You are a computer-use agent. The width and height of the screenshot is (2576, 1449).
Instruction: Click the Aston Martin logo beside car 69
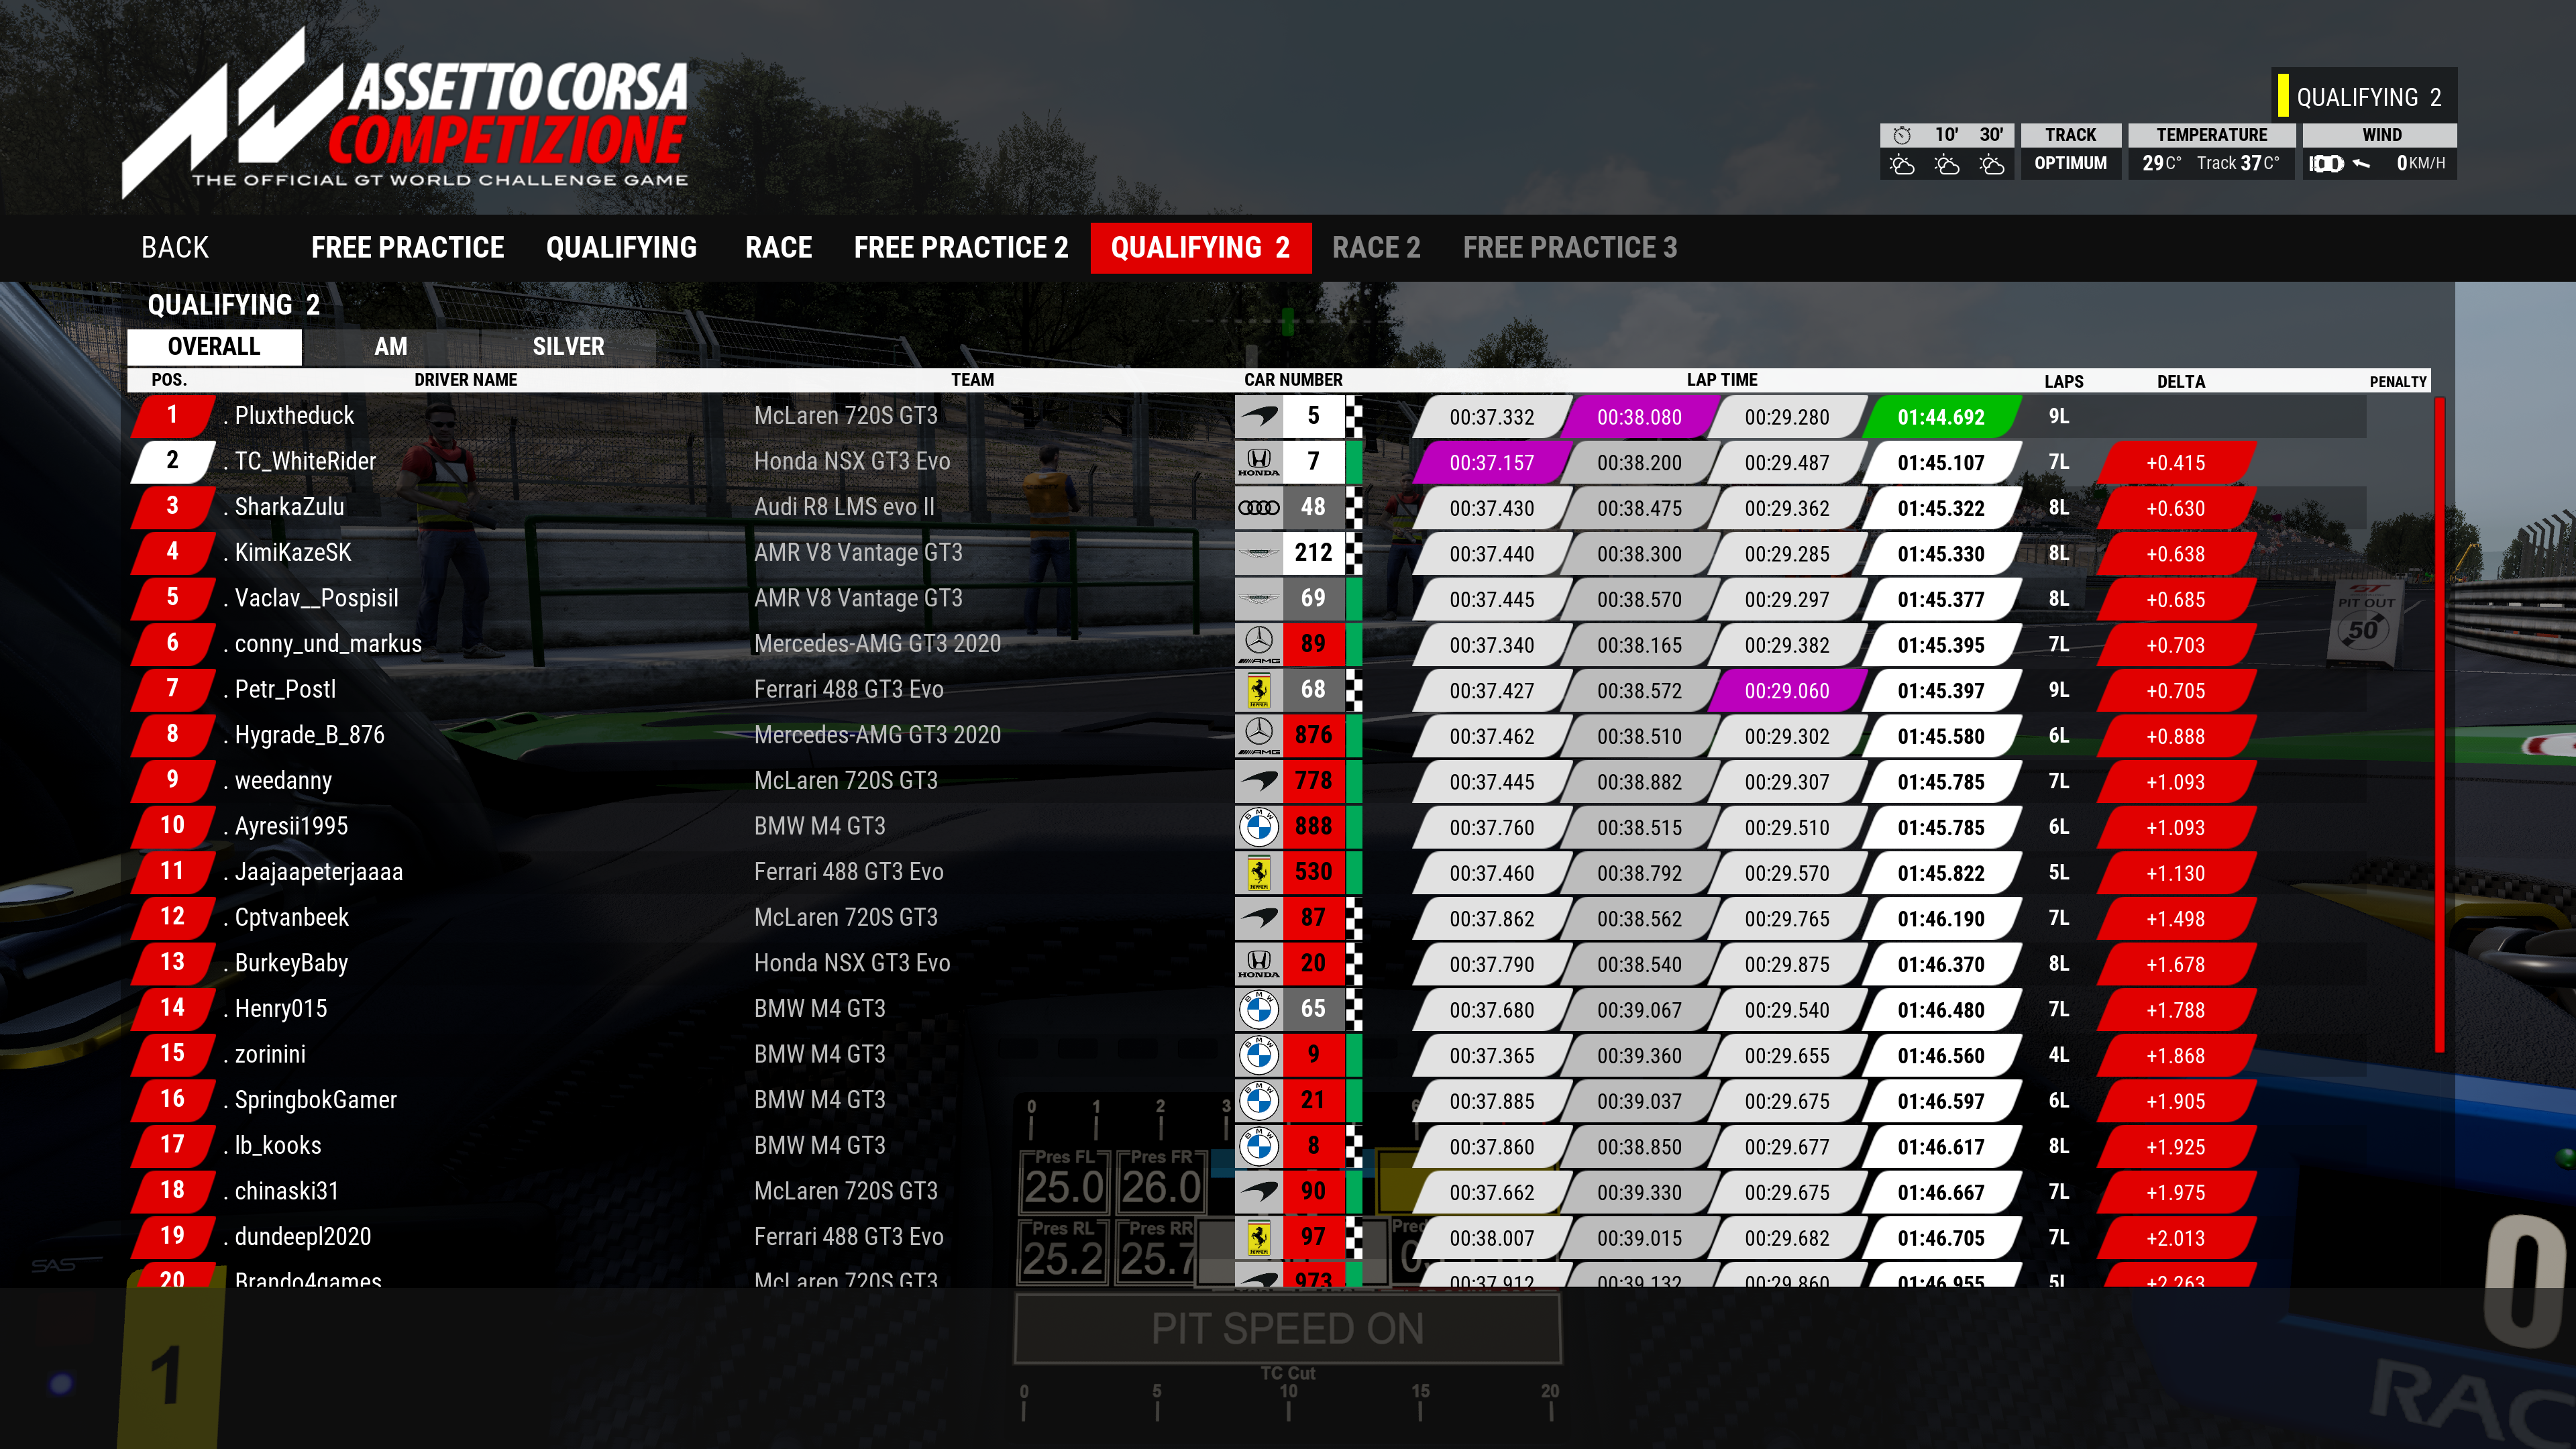(x=1259, y=599)
